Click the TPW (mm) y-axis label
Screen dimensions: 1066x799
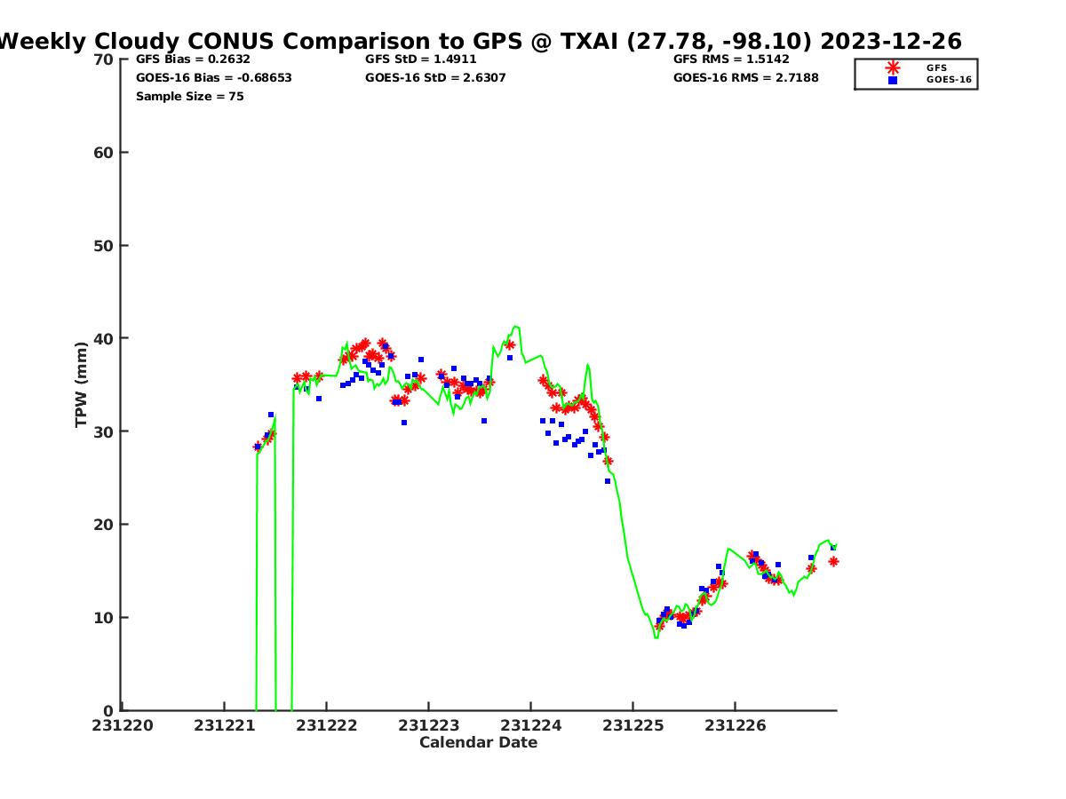[x=82, y=384]
